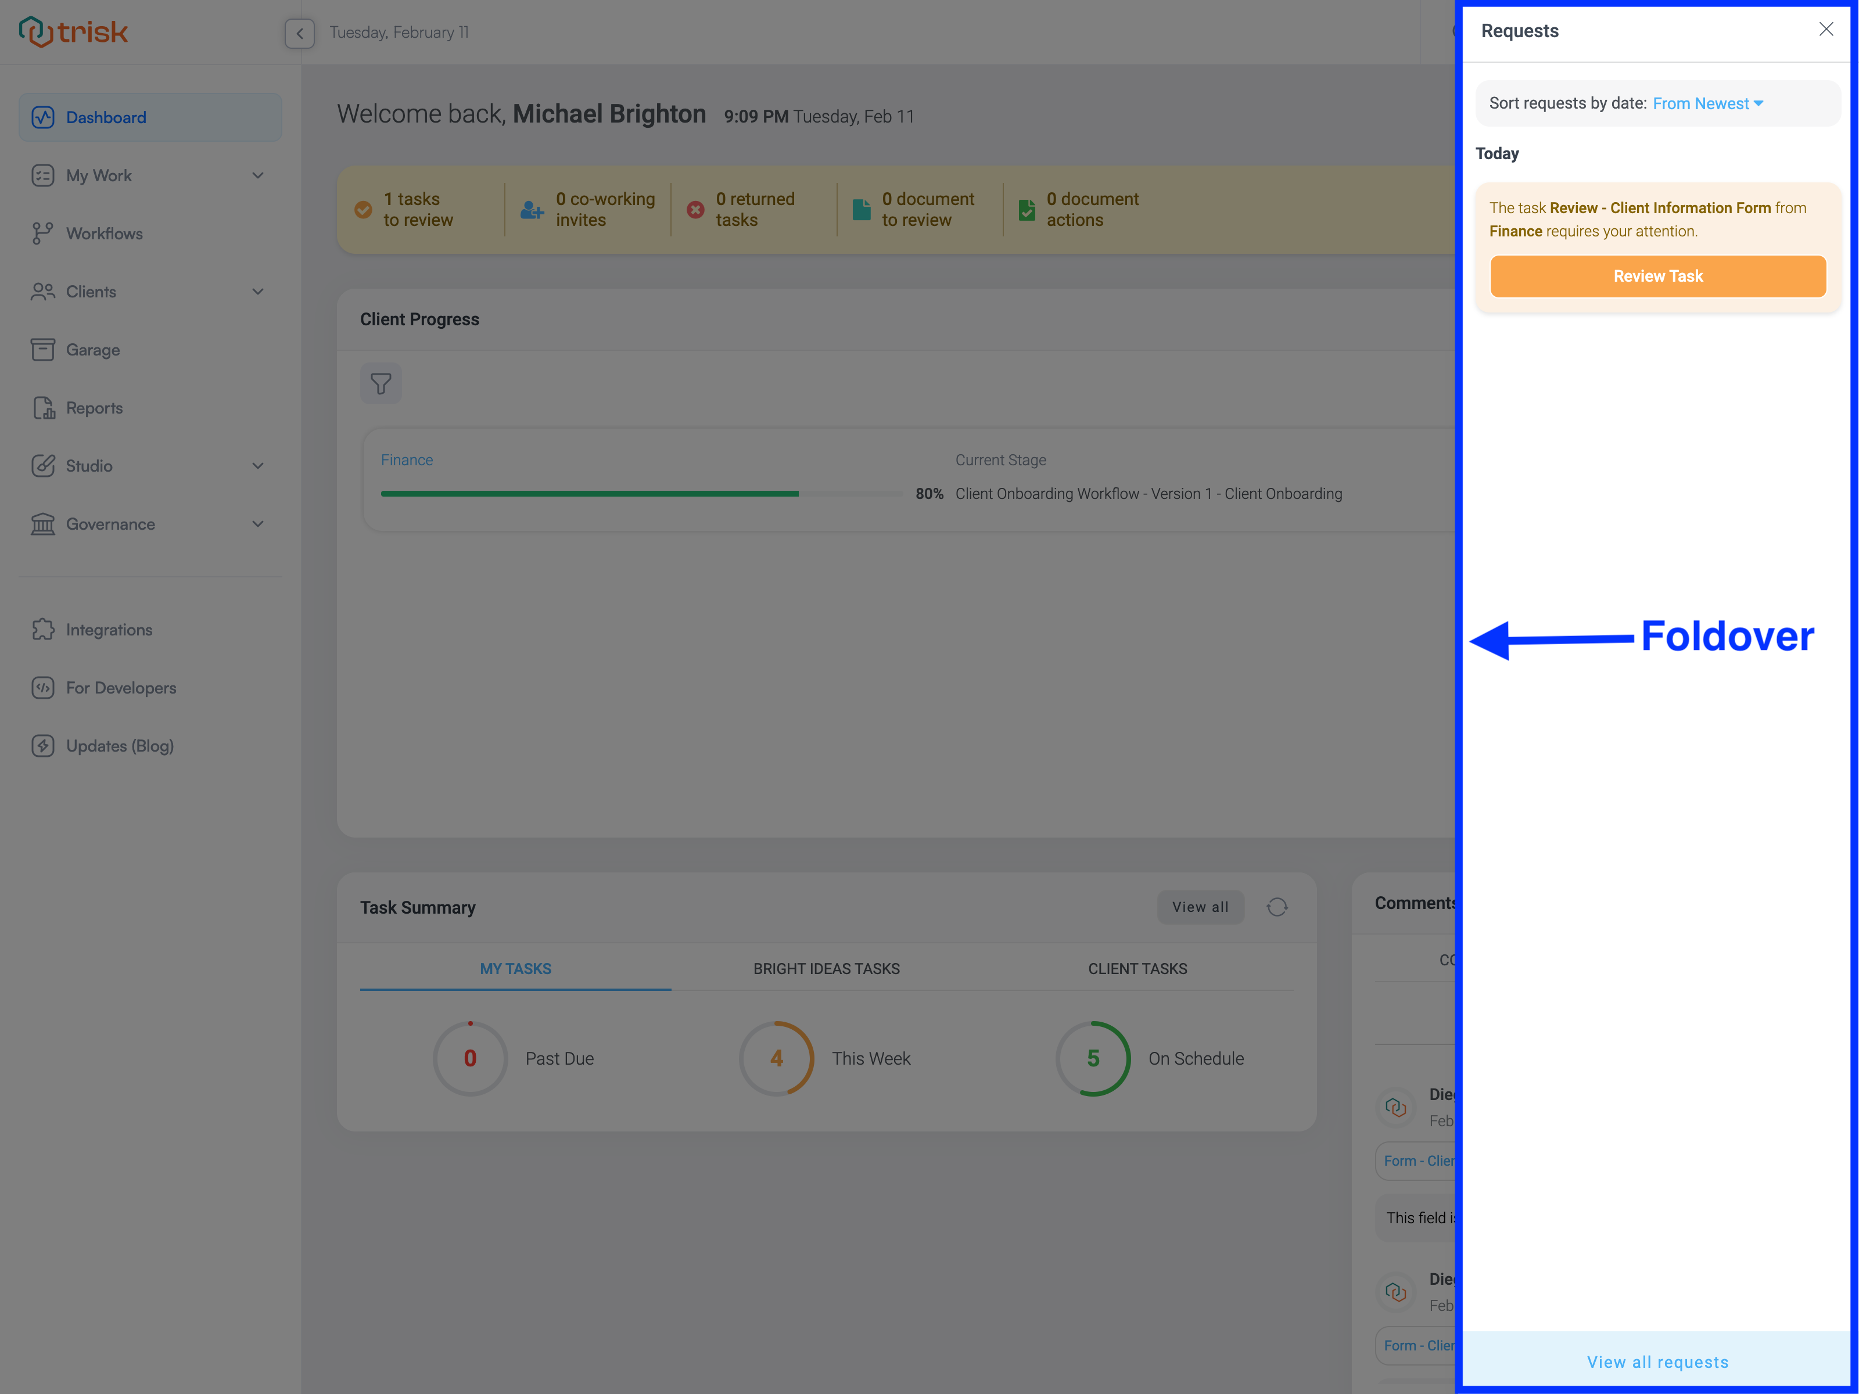
Task: Click the Garage box icon
Action: click(43, 350)
